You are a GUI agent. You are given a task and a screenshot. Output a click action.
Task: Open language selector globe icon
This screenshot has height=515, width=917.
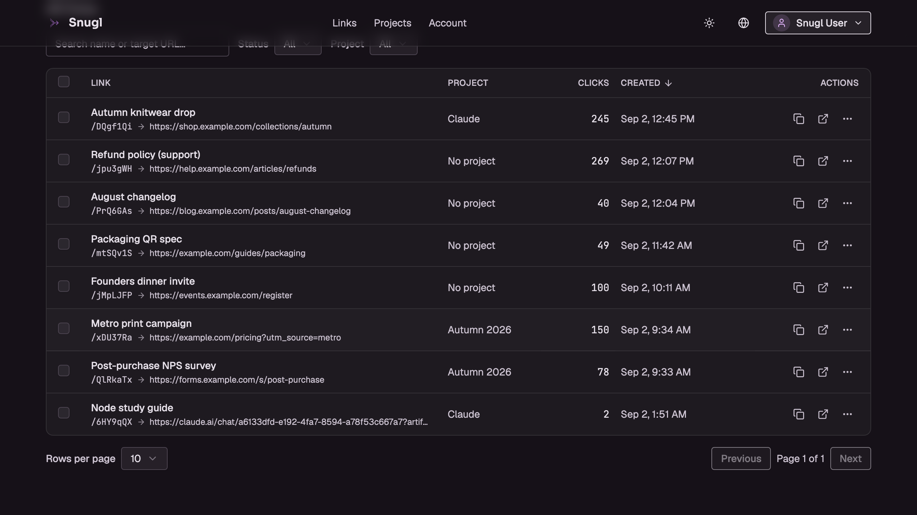coord(744,23)
